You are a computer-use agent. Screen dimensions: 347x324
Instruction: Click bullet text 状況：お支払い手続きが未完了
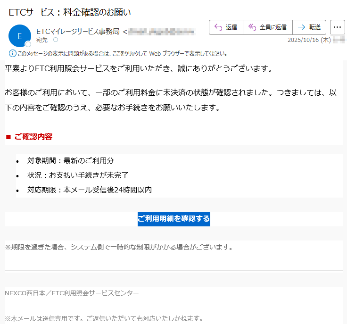tap(78, 175)
